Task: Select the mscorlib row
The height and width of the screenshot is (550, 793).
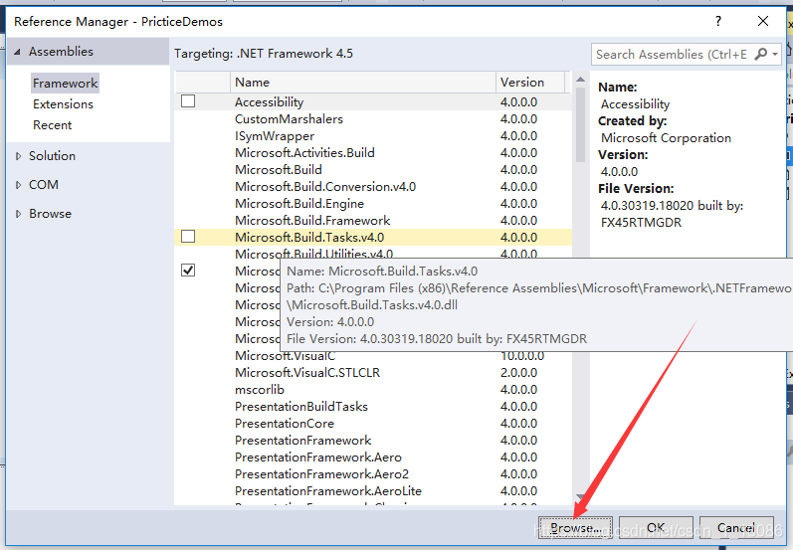Action: tap(373, 390)
